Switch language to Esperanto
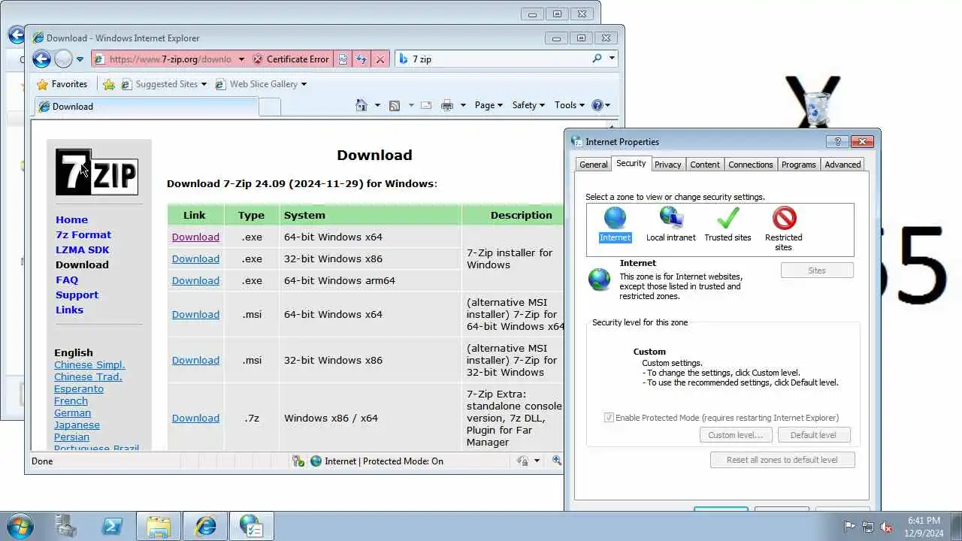 pyautogui.click(x=79, y=388)
